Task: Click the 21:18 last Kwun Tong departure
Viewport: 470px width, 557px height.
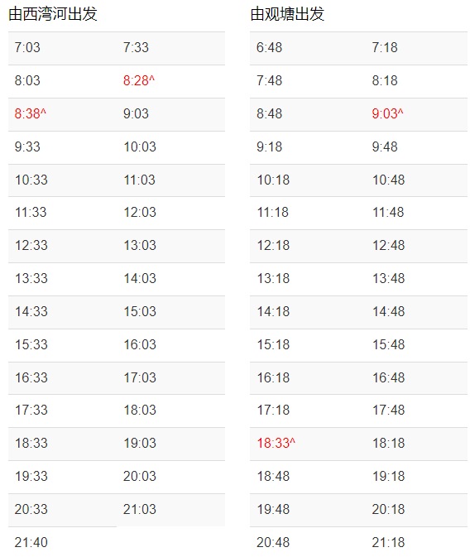Action: coord(388,542)
